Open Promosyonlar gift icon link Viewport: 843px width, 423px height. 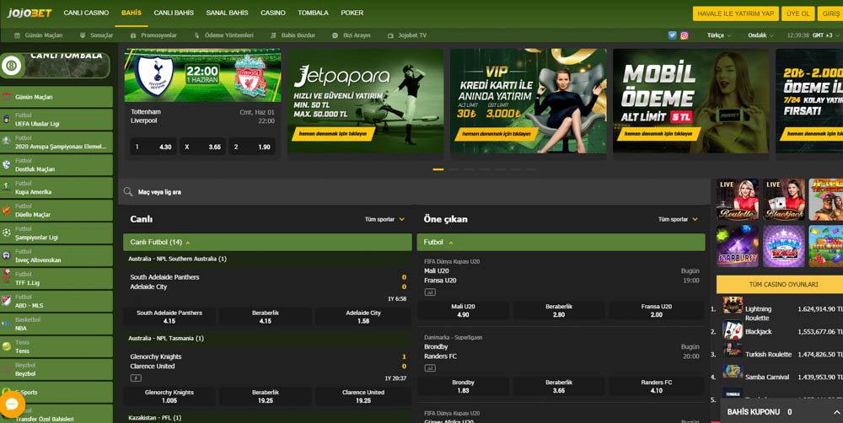(133, 35)
